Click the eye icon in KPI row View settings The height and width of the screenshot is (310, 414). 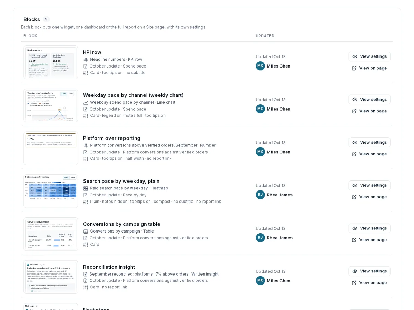355,56
